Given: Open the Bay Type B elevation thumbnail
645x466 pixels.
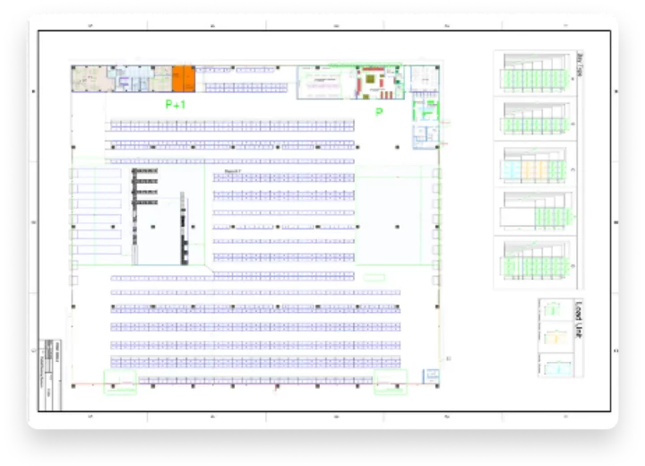Looking at the screenshot, I should click(x=534, y=118).
